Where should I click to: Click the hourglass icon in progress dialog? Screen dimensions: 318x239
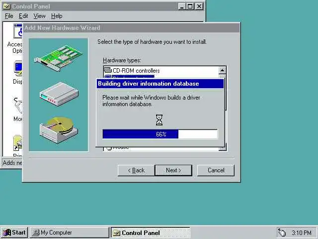(x=159, y=120)
